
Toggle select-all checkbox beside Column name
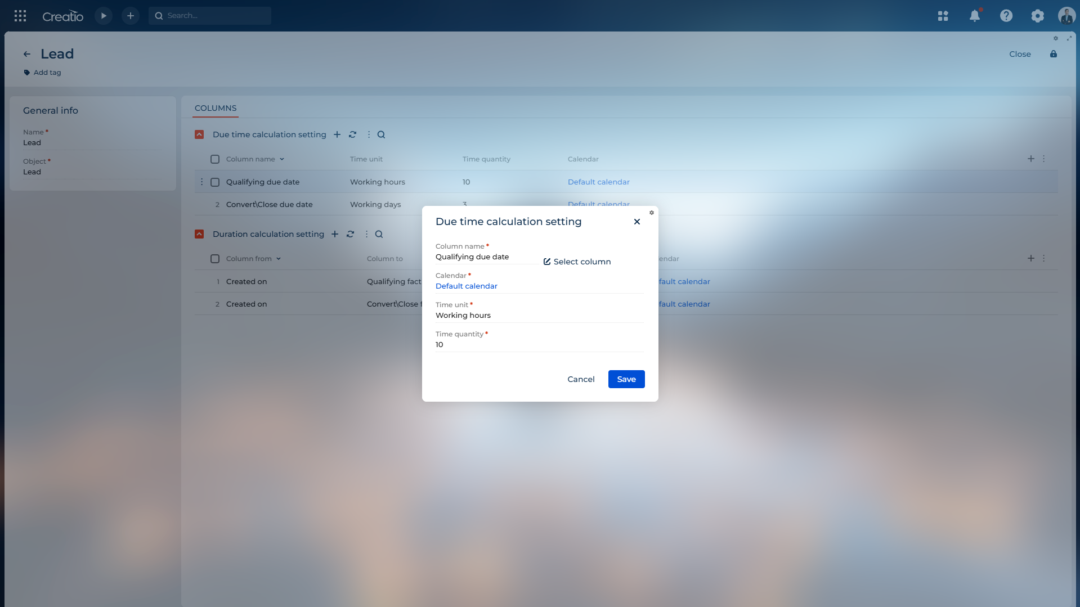click(x=215, y=159)
